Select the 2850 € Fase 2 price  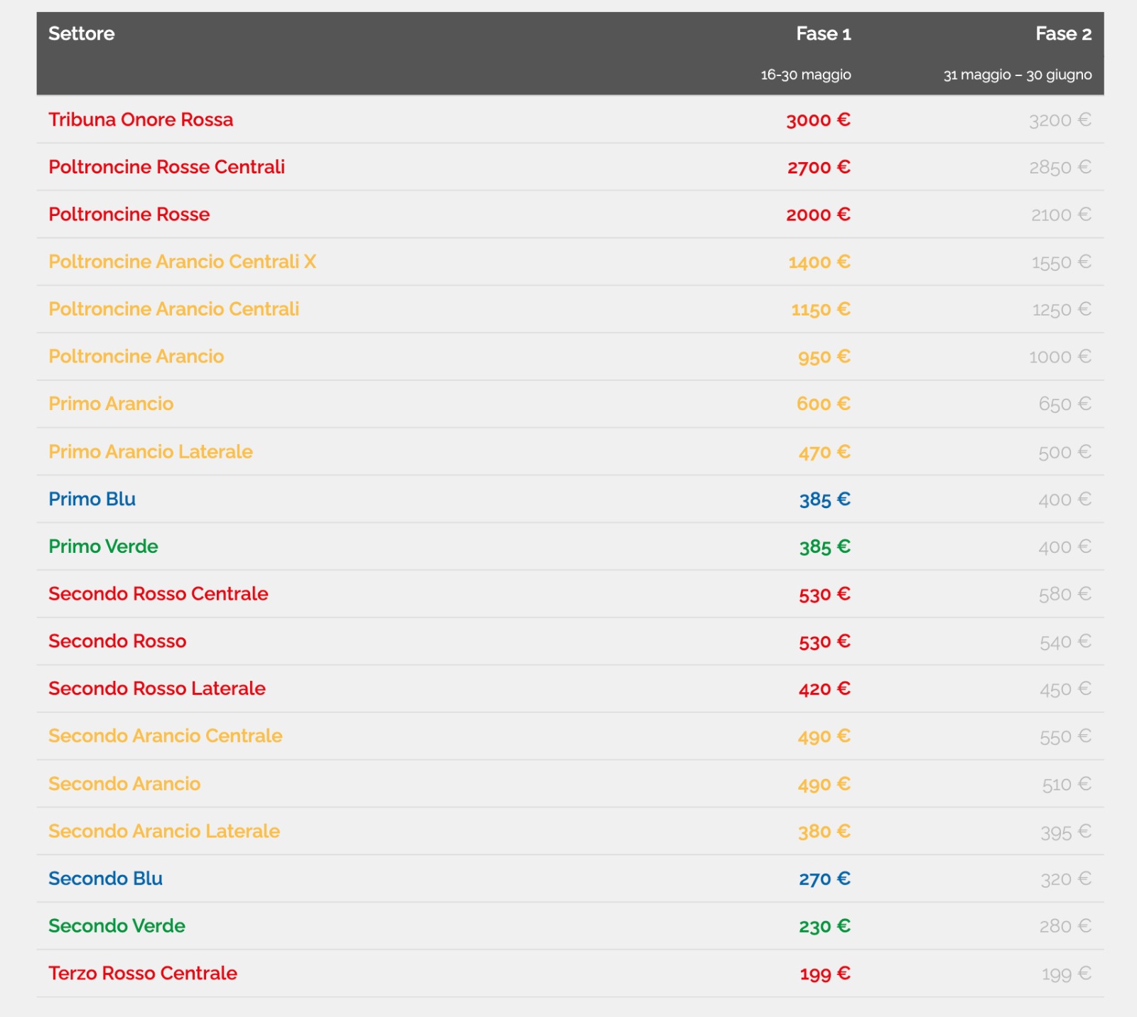[1060, 168]
